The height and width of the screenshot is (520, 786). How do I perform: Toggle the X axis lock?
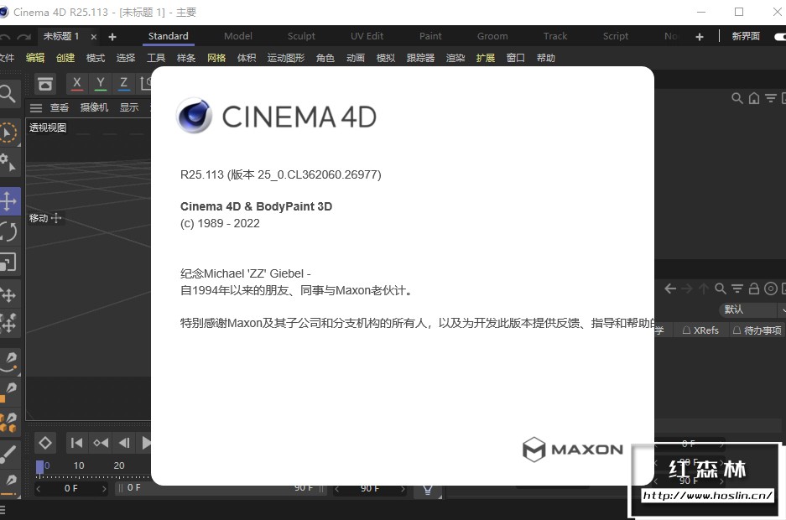[76, 83]
